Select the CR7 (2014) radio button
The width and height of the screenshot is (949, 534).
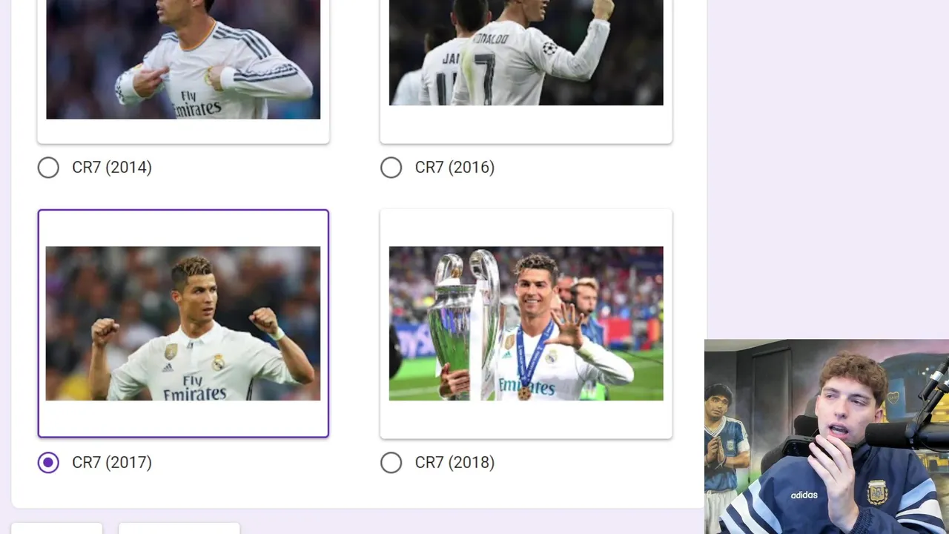pos(48,168)
